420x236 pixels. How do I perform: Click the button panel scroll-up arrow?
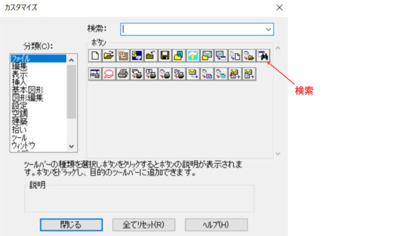(x=278, y=48)
